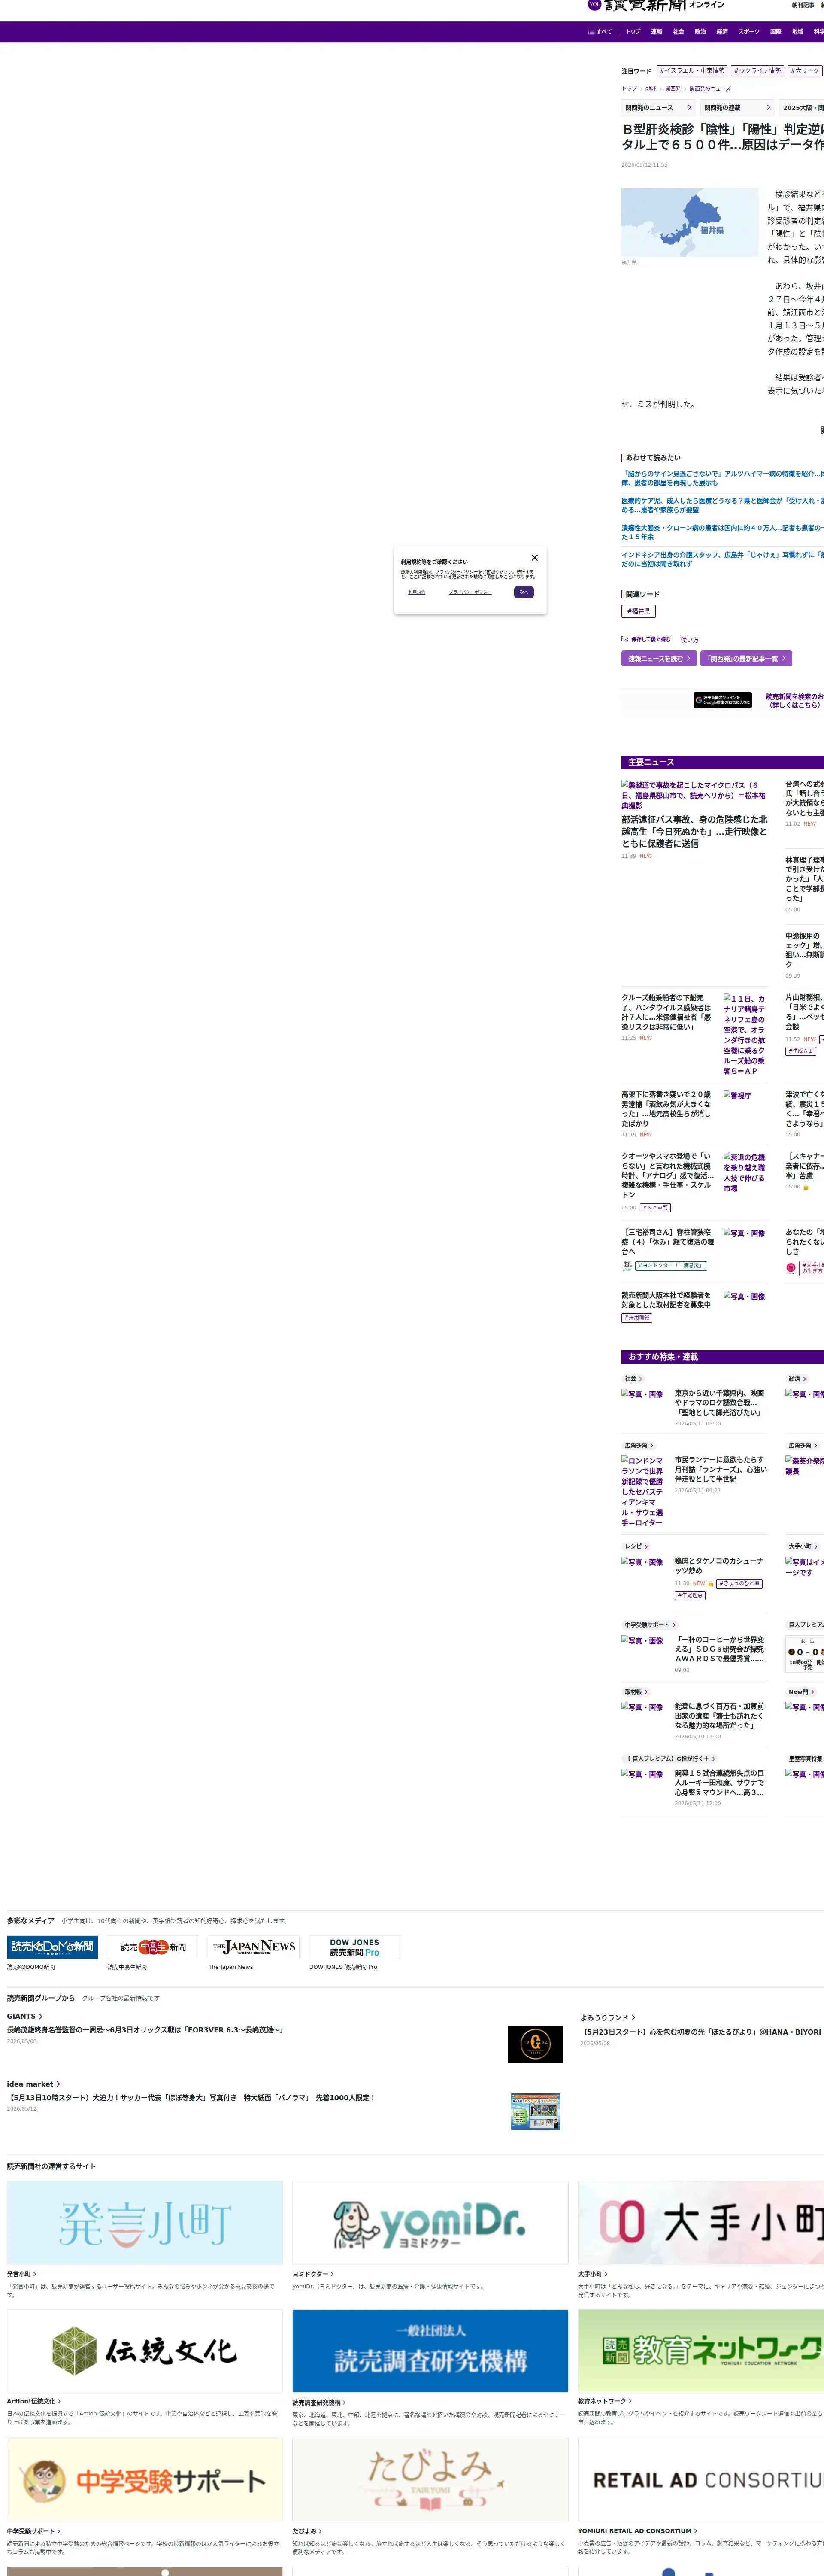Select the #ウクライナ情勢 trending tag

pos(757,71)
